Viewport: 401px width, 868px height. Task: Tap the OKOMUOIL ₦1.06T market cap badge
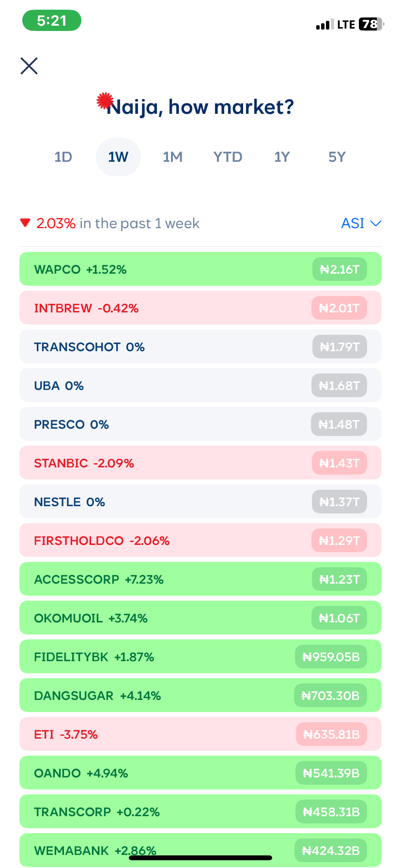pyautogui.click(x=339, y=618)
